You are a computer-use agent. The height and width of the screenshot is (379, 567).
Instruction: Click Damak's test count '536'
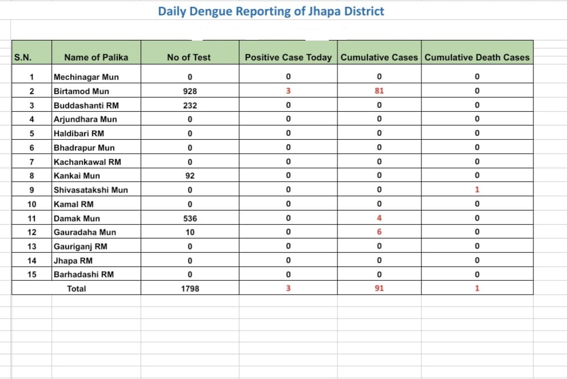pos(190,219)
